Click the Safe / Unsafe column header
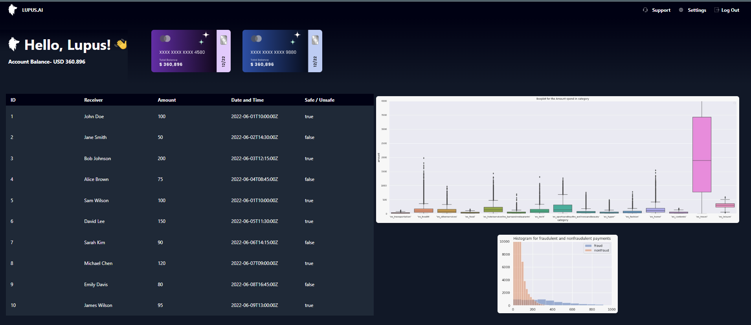 pyautogui.click(x=319, y=100)
